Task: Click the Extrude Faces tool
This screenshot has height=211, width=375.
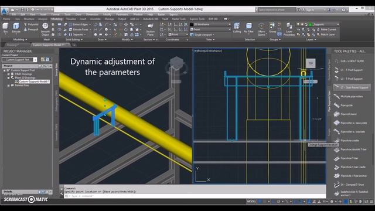Action: click(80, 29)
